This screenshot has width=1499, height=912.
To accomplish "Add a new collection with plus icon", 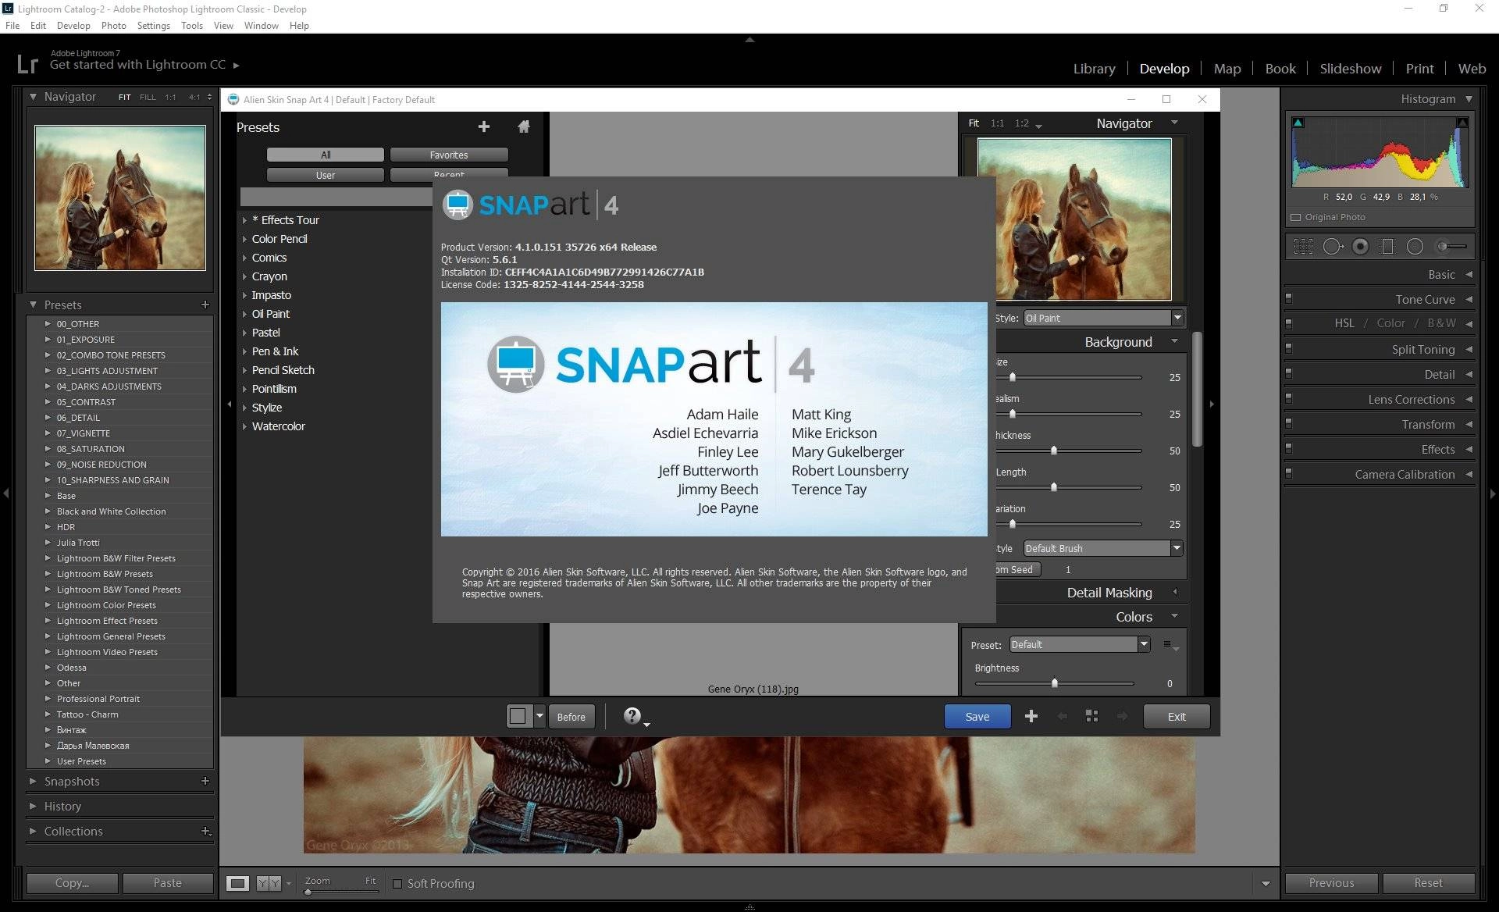I will pyautogui.click(x=205, y=831).
